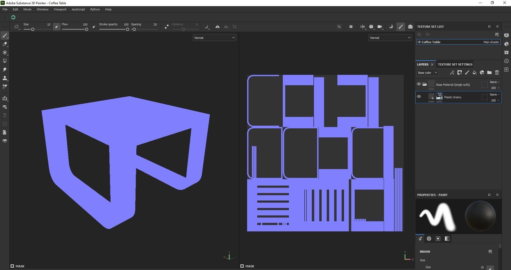Viewport: 511px width, 270px height.
Task: Delete the selected layer with trash icon
Action: click(497, 72)
